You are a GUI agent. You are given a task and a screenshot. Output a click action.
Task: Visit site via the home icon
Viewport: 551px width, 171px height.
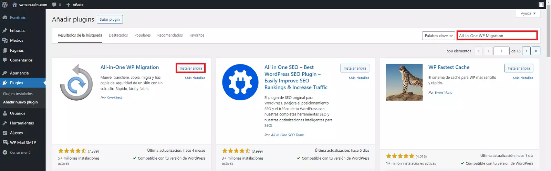(x=14, y=4)
